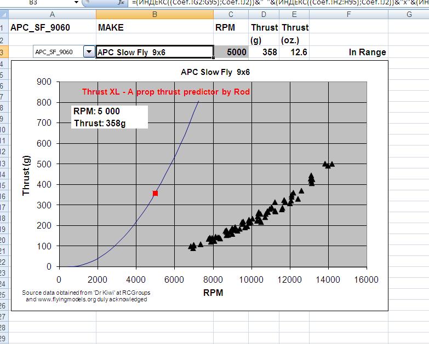This screenshot has width=429, height=344.
Task: Click the 500 y-axis label
Action: coord(44,164)
